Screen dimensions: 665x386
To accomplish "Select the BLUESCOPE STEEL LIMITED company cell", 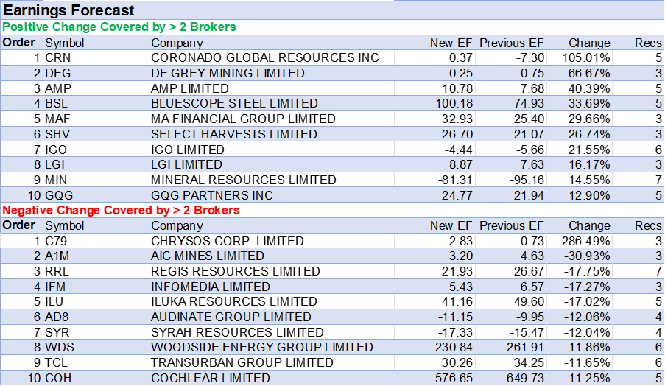I will coord(234,104).
